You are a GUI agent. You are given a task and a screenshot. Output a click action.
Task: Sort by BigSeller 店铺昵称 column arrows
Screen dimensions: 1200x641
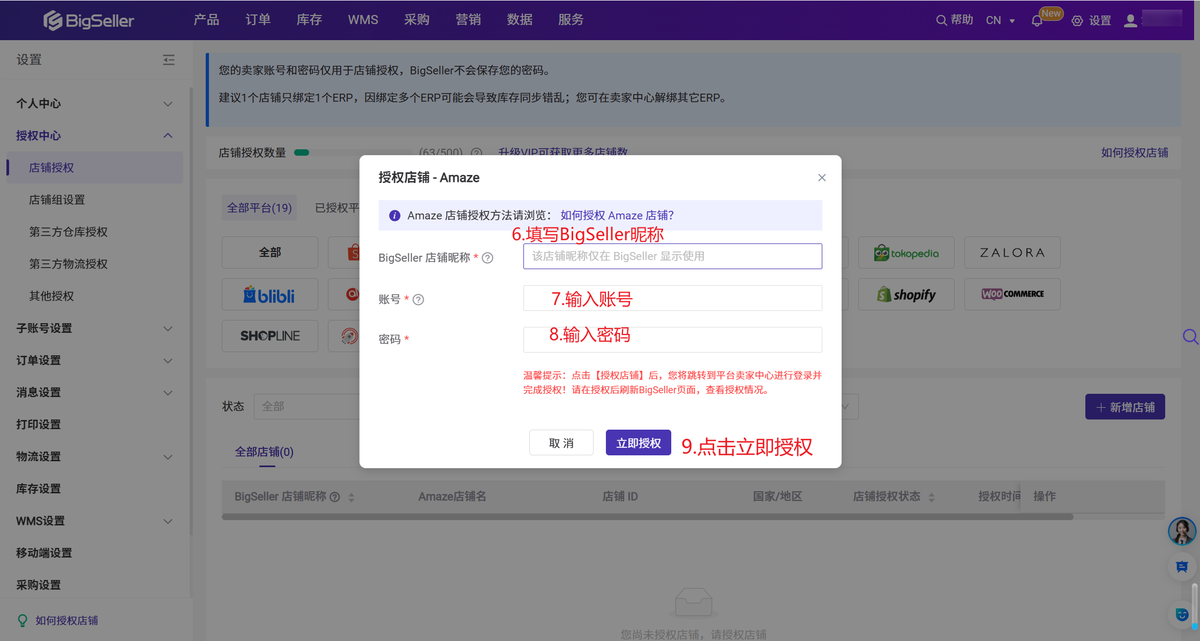click(x=351, y=497)
